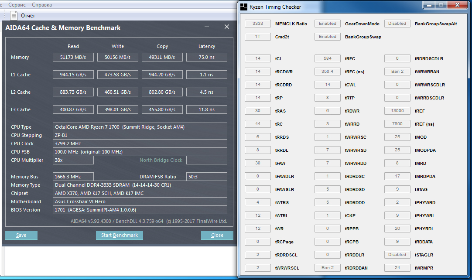The width and height of the screenshot is (472, 280).
Task: Select L3 Cache Read 400.87 GB/s
Action: tap(73, 109)
